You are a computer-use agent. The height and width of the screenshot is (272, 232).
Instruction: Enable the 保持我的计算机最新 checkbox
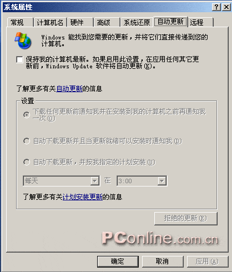coord(19,59)
